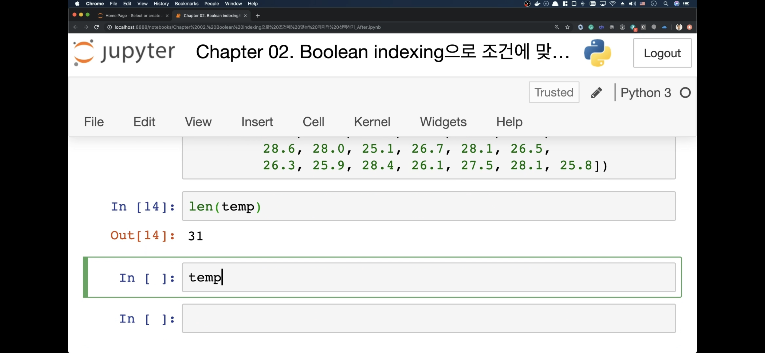The height and width of the screenshot is (353, 765).
Task: Expand the Kernel menu
Action: pos(372,122)
